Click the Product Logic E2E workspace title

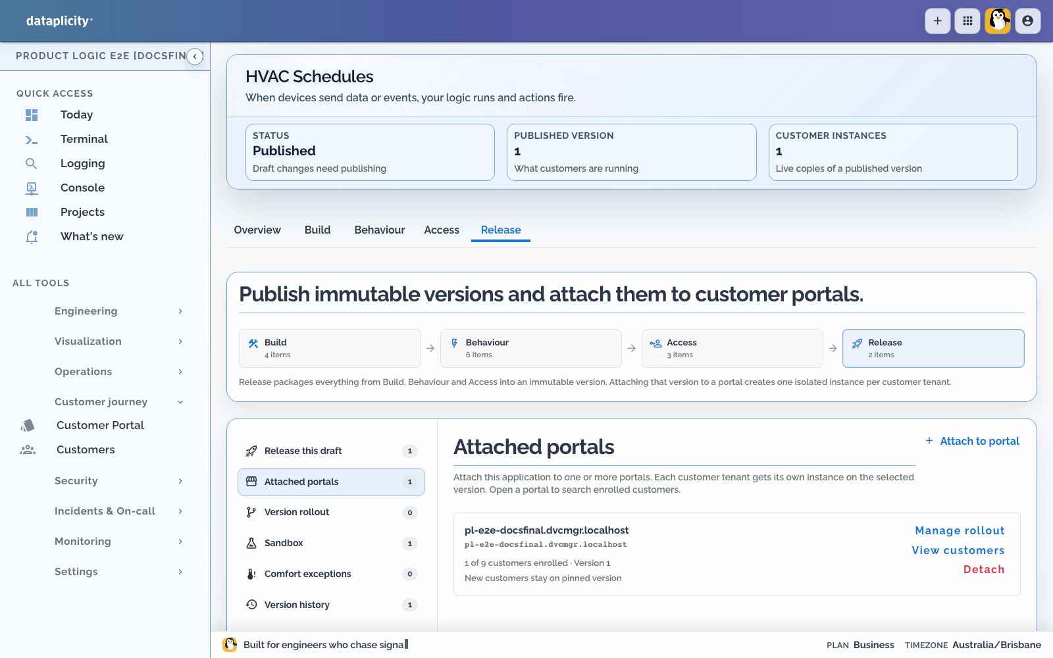coord(101,57)
